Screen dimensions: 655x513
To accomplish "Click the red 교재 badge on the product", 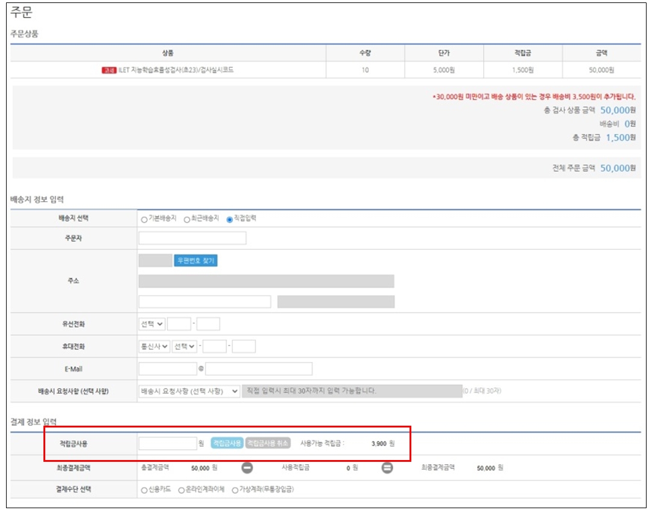I will (109, 70).
